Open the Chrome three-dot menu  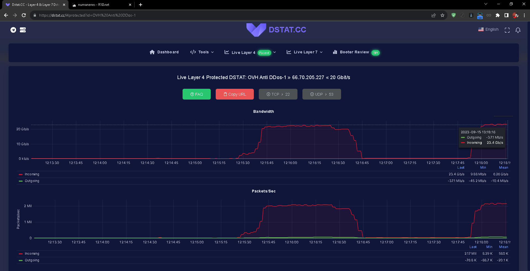[x=524, y=15]
